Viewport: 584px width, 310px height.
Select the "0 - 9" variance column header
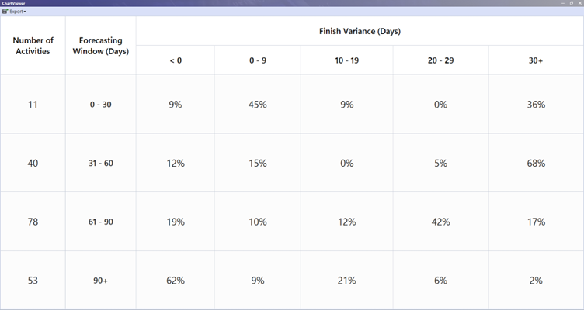[258, 60]
